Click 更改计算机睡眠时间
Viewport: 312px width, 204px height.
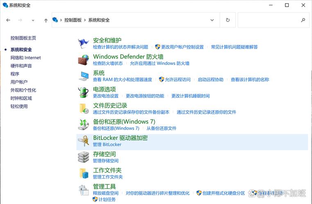click(191, 96)
